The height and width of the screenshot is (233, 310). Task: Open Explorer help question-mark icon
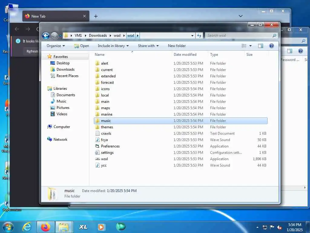(x=272, y=46)
